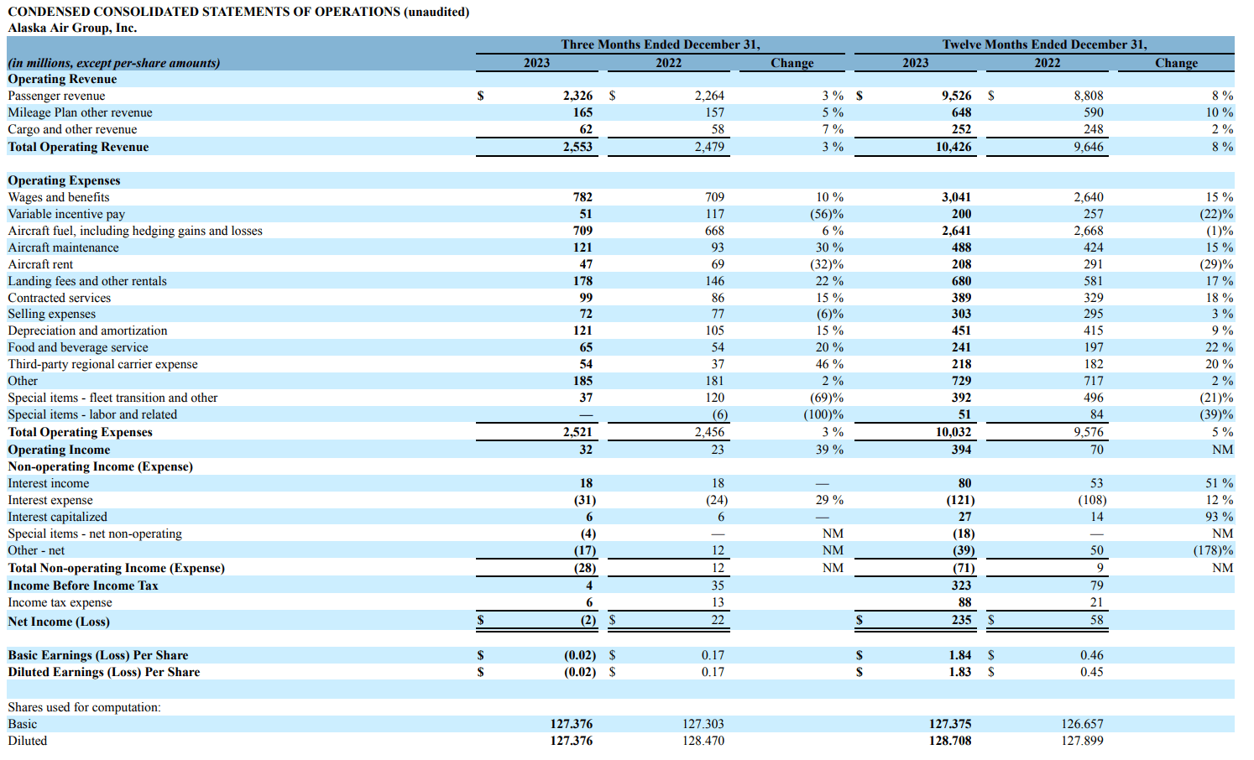
Task: Select the "Third-party regional carrier expense" label
Action: click(x=102, y=364)
